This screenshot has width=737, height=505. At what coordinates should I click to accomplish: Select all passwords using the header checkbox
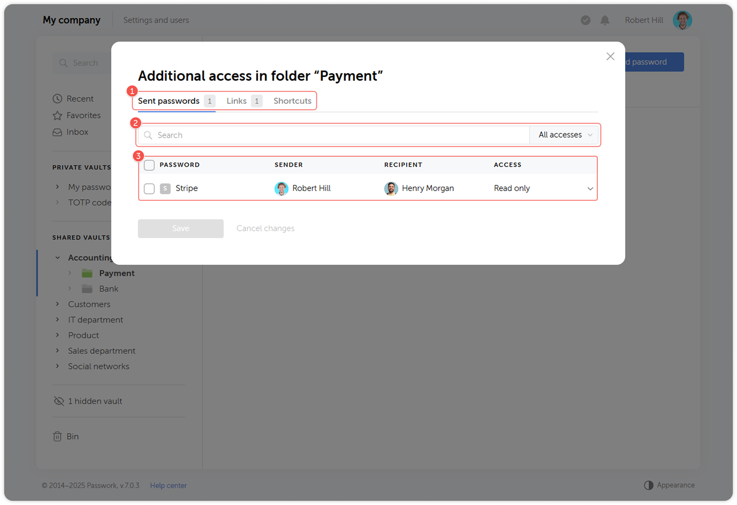[149, 165]
